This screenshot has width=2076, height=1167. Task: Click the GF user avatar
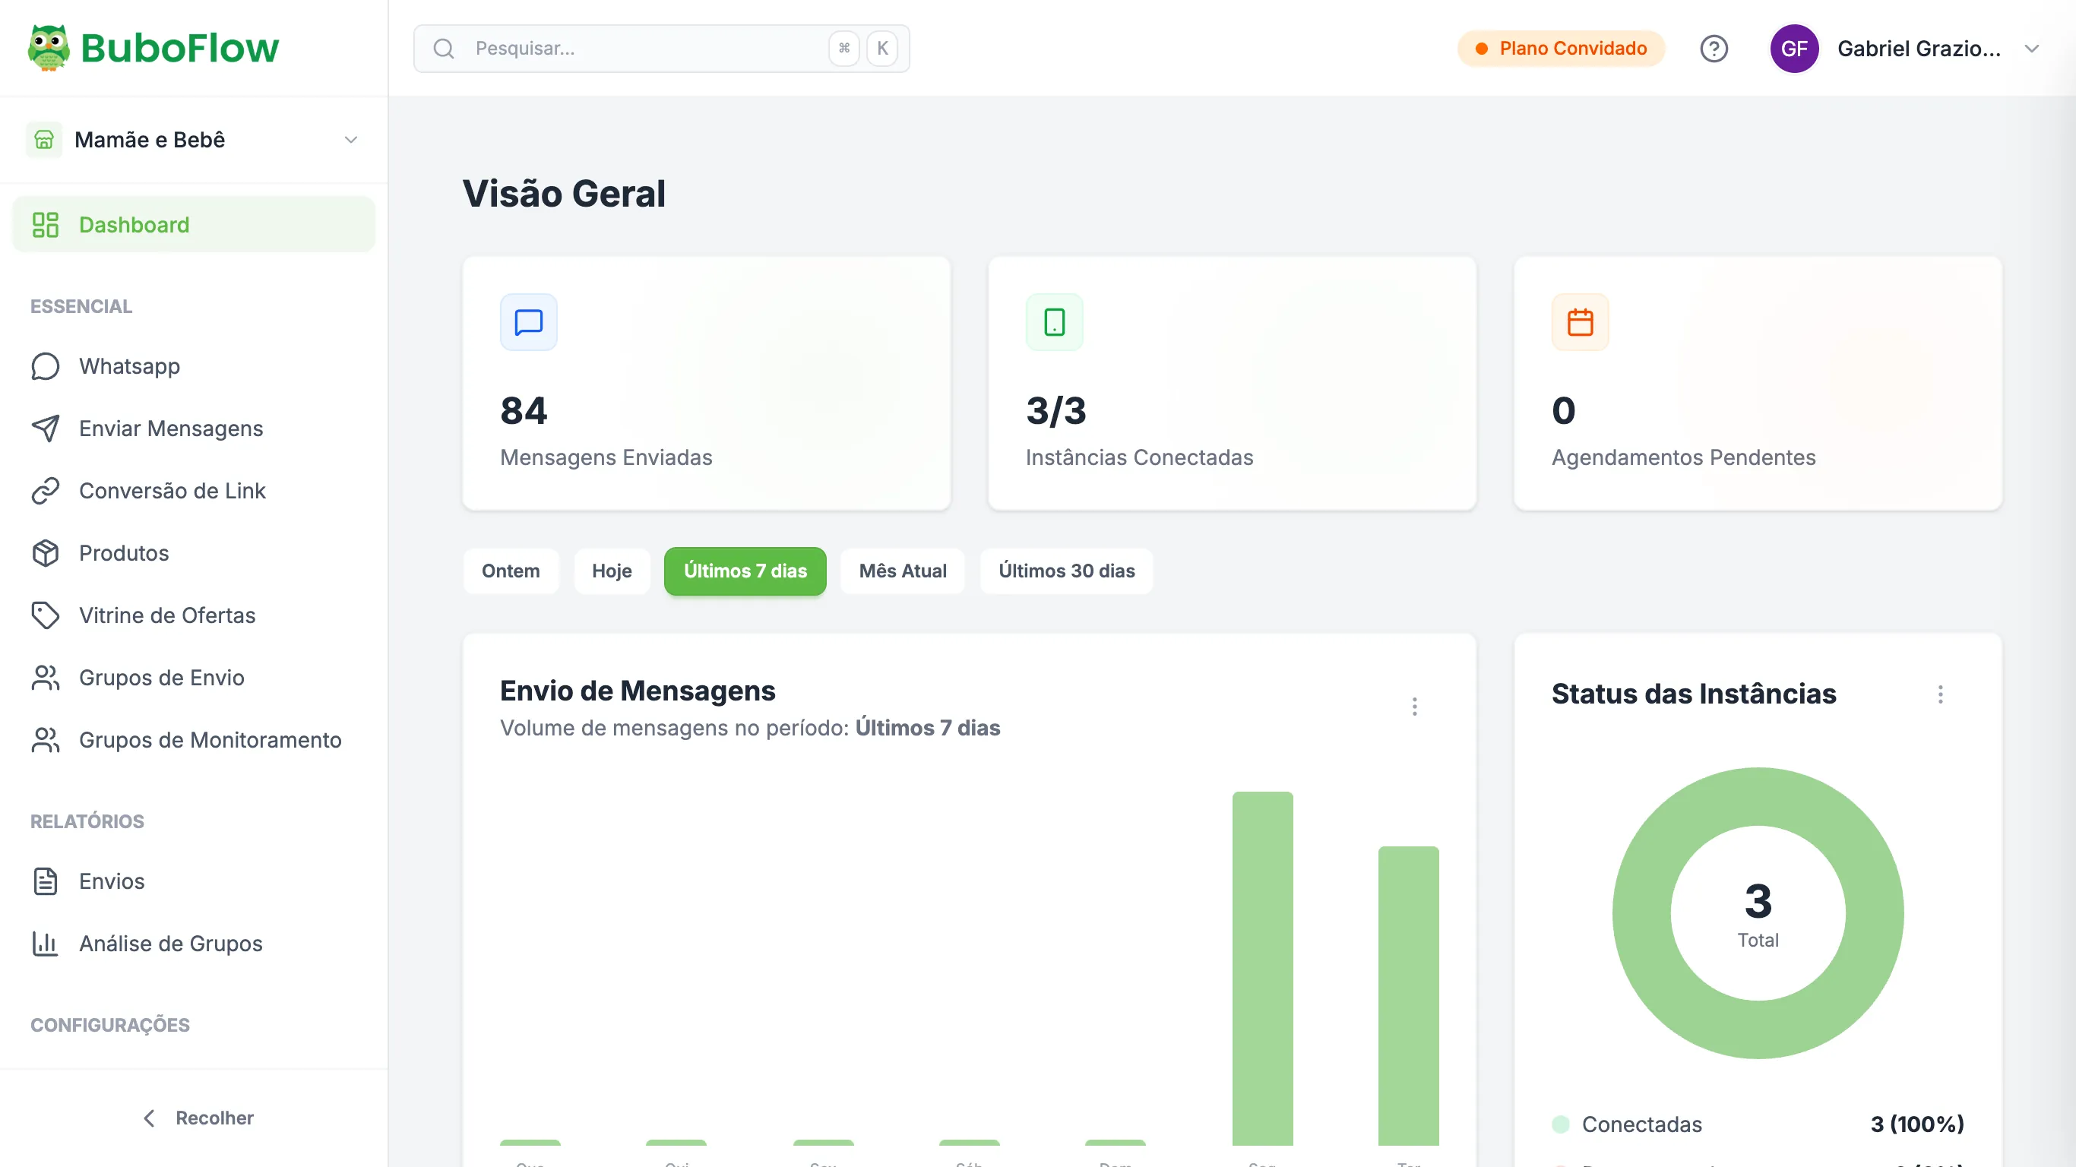[1794, 49]
